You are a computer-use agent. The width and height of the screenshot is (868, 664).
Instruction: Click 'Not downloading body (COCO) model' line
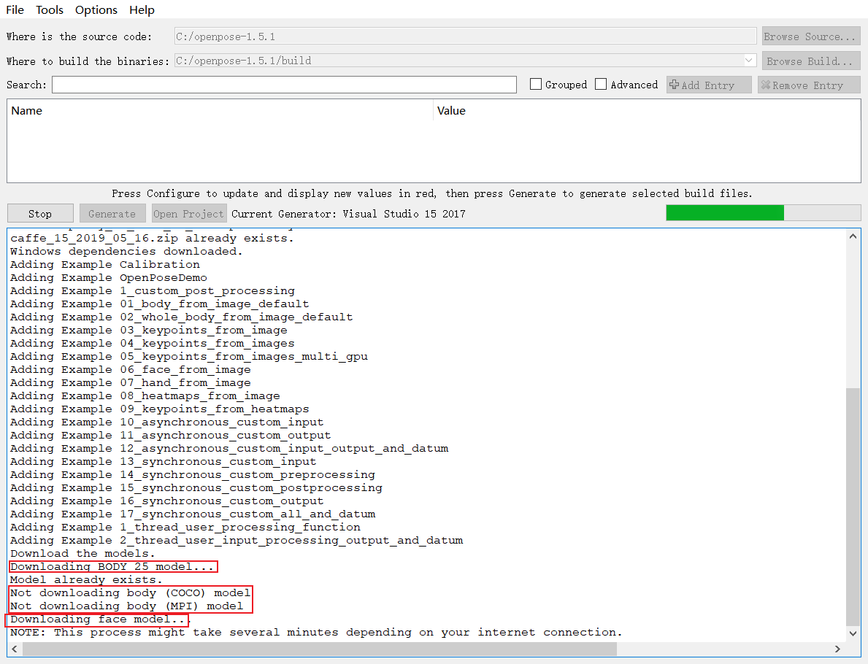tap(130, 593)
